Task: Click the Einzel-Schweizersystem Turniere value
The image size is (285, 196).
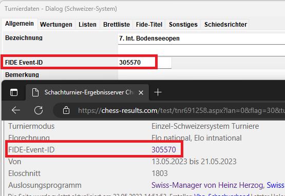Action: click(x=205, y=126)
